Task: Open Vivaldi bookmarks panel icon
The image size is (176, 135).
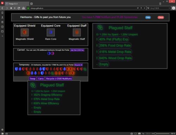Action: 2,13
